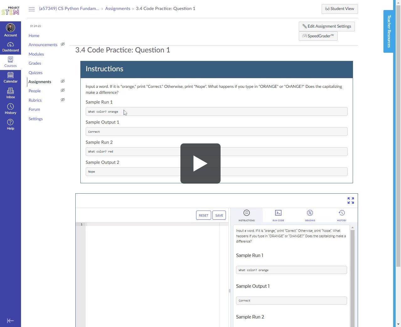Open the Inbox icon

tap(10, 91)
